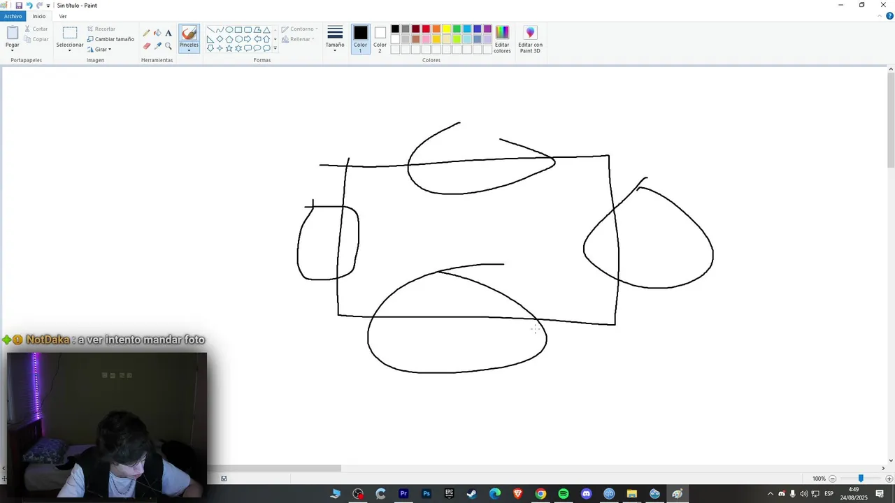This screenshot has width=895, height=503.
Task: Click the Pinceles brush icon
Action: click(x=189, y=34)
